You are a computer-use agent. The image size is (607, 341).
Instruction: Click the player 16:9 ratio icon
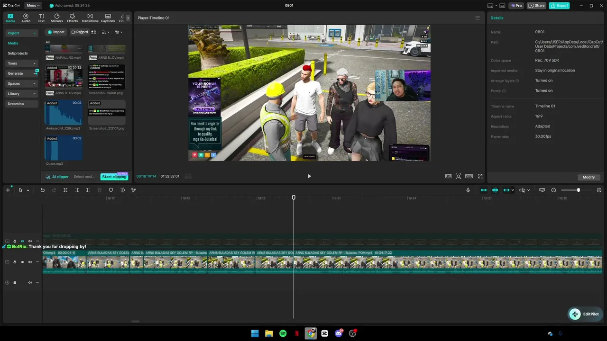pos(469,176)
